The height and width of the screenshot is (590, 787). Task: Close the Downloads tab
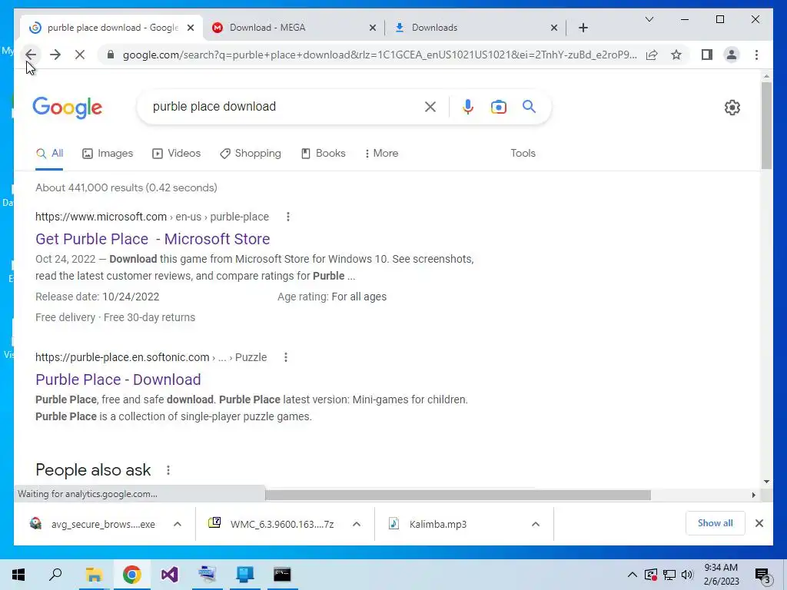(x=553, y=28)
